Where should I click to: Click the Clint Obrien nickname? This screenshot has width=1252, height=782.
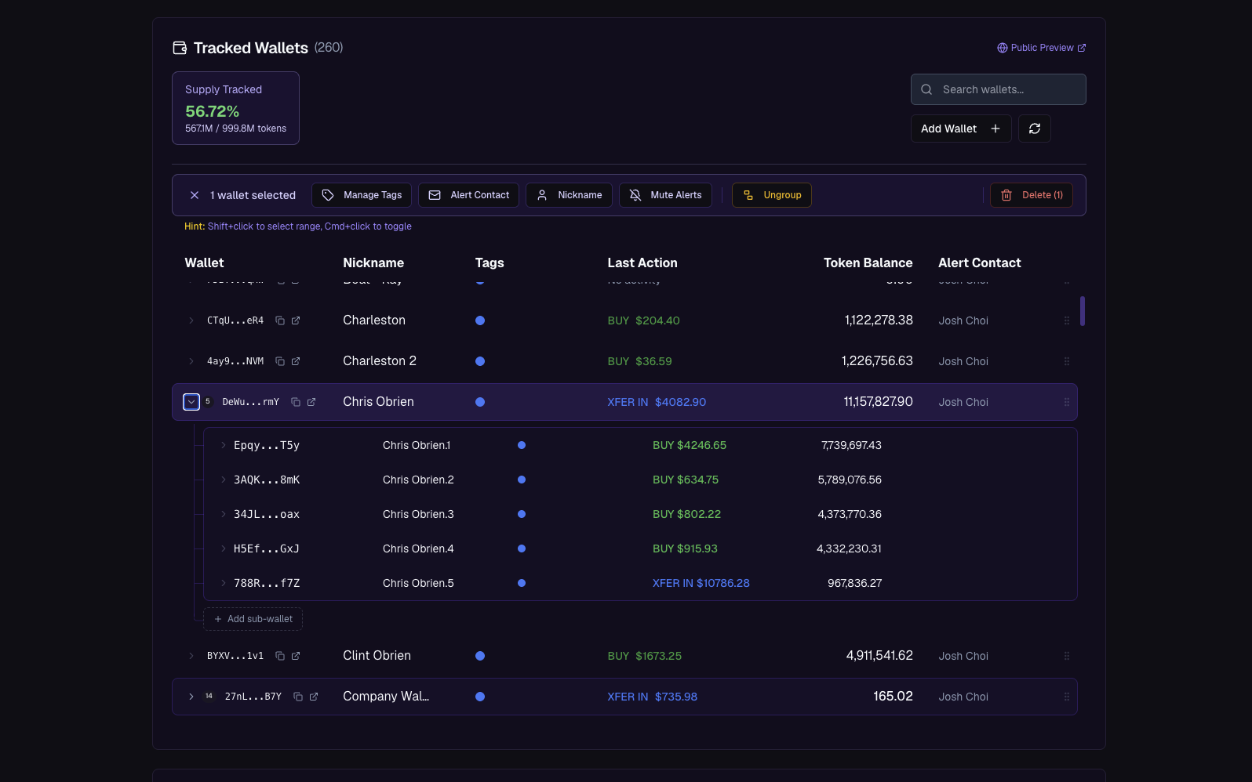[x=377, y=656]
